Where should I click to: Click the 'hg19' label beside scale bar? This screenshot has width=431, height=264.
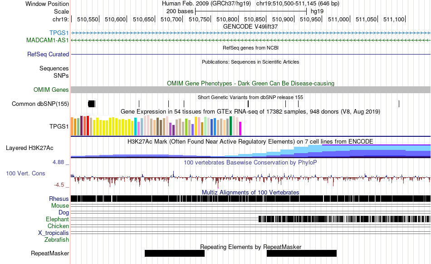coord(317,11)
